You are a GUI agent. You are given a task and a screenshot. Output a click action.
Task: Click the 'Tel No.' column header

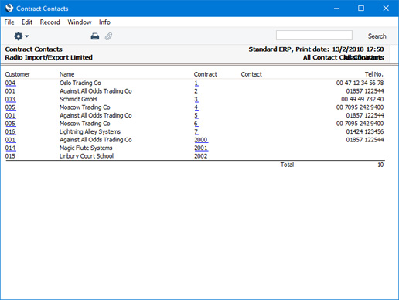374,74
